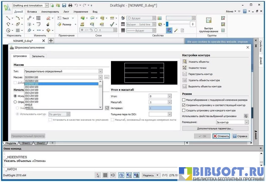The height and width of the screenshot is (182, 266).
Task: Open Дополнительные параметры button
Action: click(x=215, y=128)
